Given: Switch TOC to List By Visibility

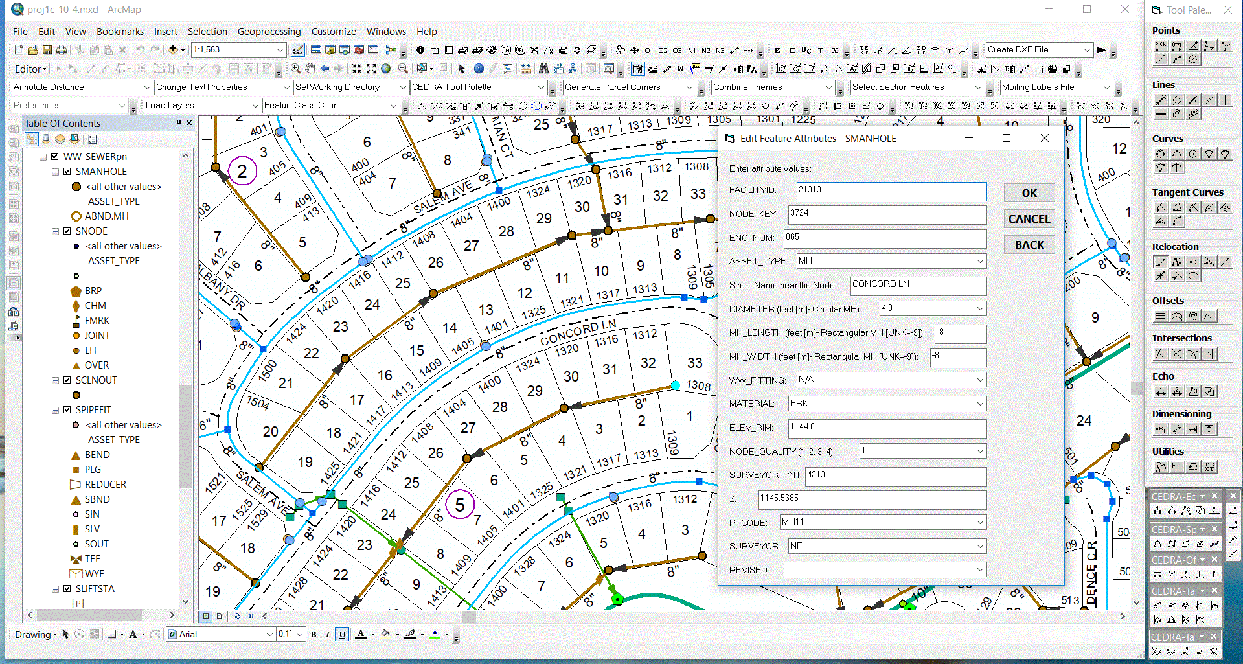Looking at the screenshot, I should [60, 139].
